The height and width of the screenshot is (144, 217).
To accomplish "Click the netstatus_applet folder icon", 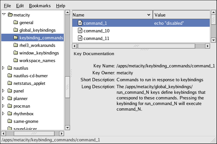I will point(10,83).
